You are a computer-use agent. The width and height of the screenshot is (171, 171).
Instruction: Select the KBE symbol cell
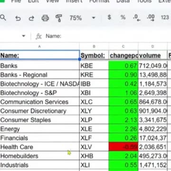click(x=94, y=66)
